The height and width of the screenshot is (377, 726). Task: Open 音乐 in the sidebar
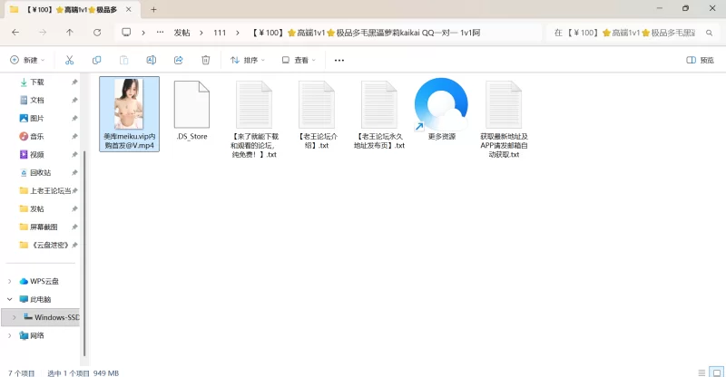click(37, 136)
